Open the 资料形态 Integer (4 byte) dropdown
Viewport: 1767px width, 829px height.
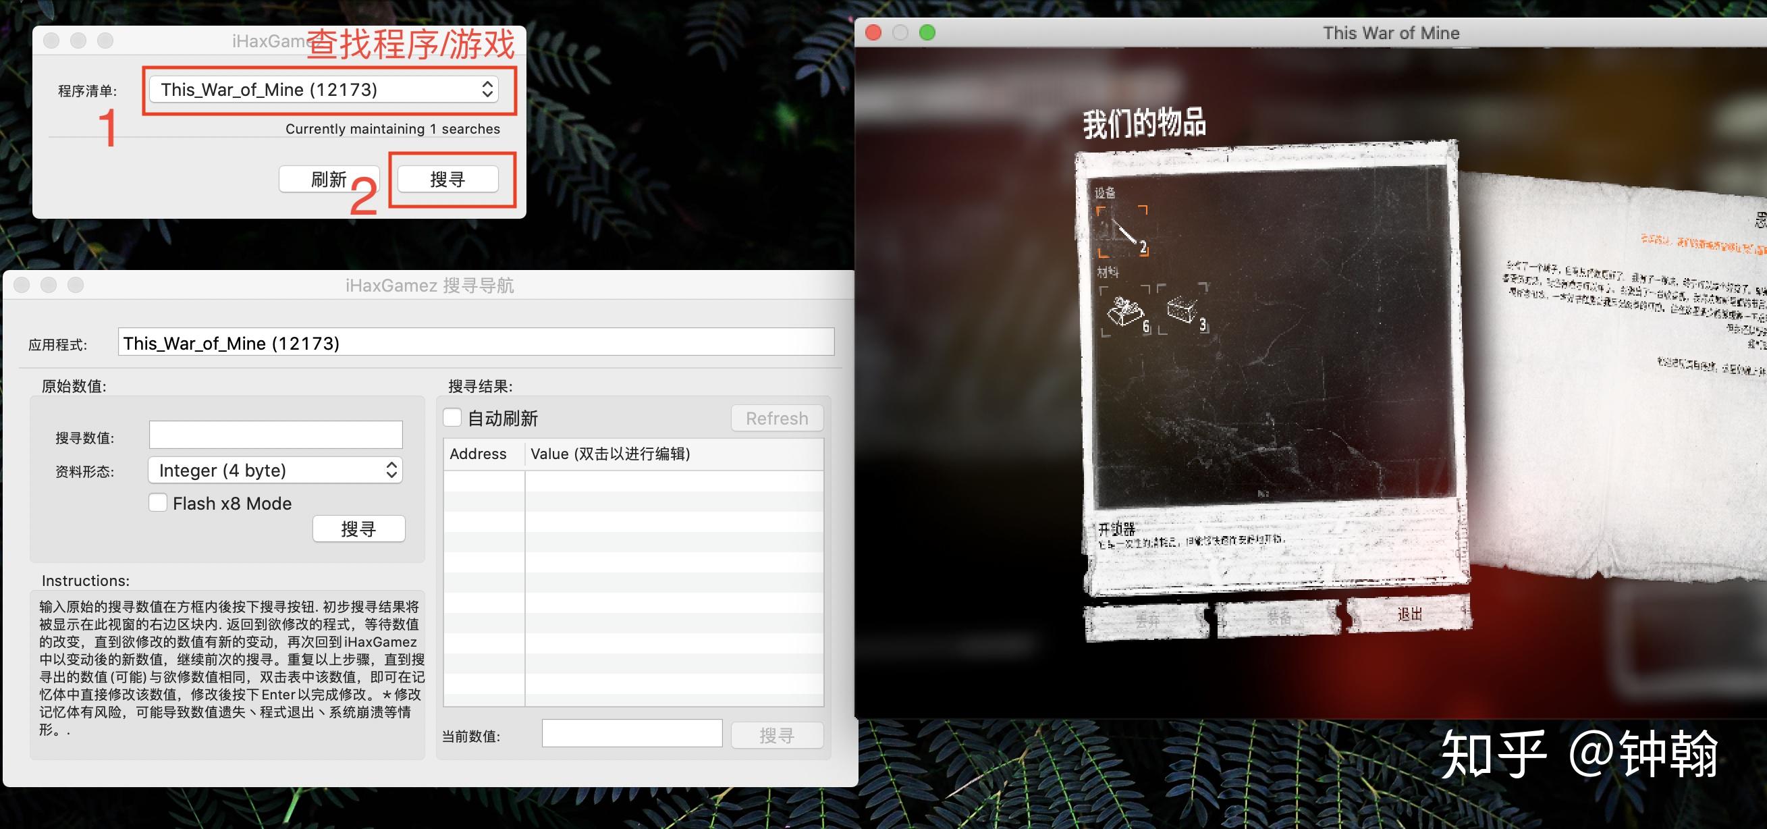tap(275, 470)
